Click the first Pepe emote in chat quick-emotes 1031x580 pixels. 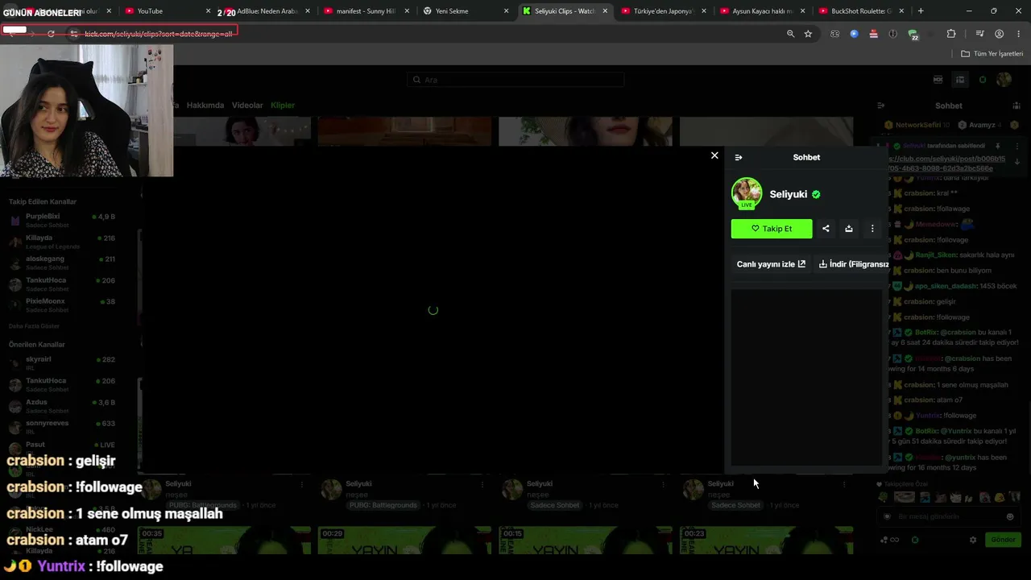coord(884,498)
